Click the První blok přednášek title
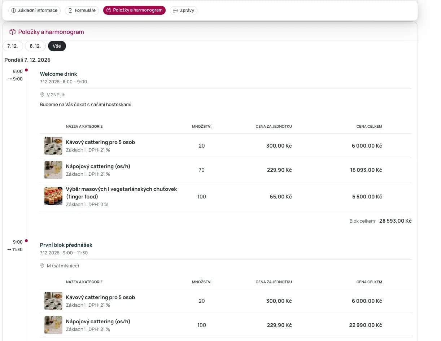 pos(66,245)
